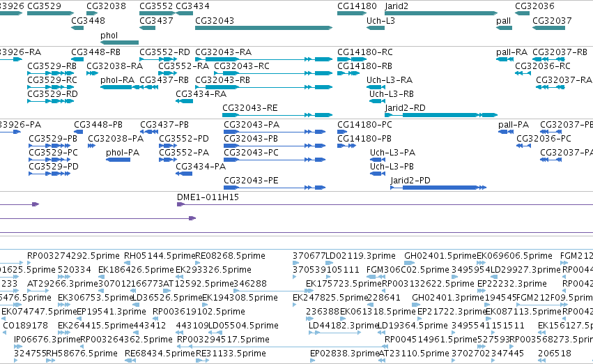Click the CG32043 gene label in top track
The height and width of the screenshot is (364, 593).
[215, 20]
